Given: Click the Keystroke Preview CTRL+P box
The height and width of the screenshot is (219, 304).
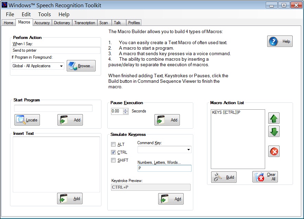Looking at the screenshot, I should tap(151, 187).
